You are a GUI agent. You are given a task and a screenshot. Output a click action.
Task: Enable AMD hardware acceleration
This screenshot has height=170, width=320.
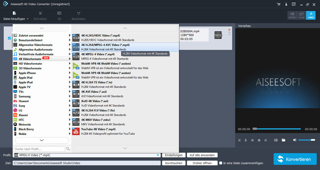coord(311,15)
